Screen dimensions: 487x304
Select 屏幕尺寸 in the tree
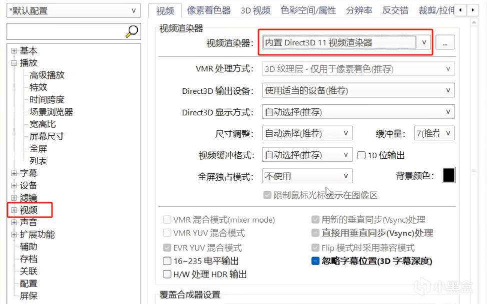pos(47,136)
